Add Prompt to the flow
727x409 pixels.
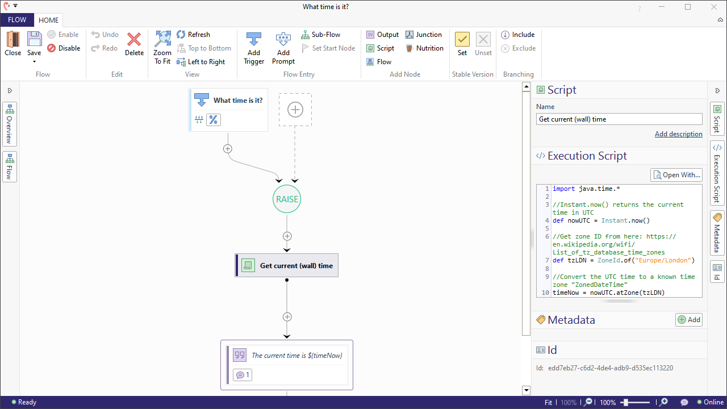[283, 48]
